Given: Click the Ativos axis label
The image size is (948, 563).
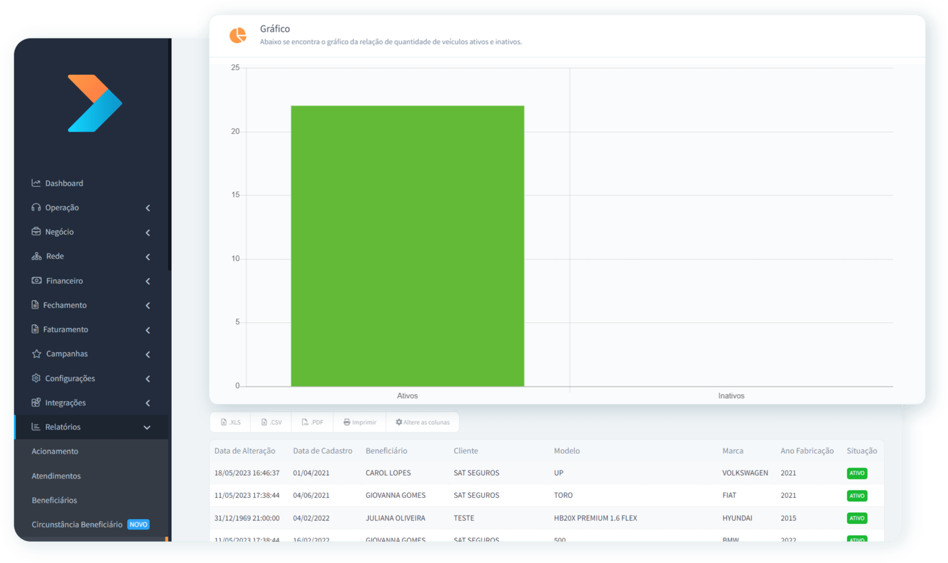Looking at the screenshot, I should click(x=407, y=396).
